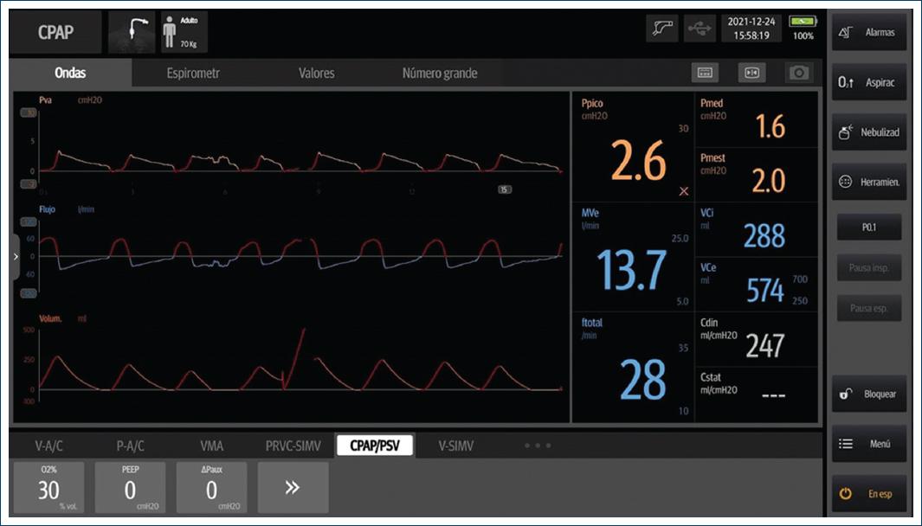Click the camera screenshot icon
Screen dimensions: 922x526
[798, 74]
